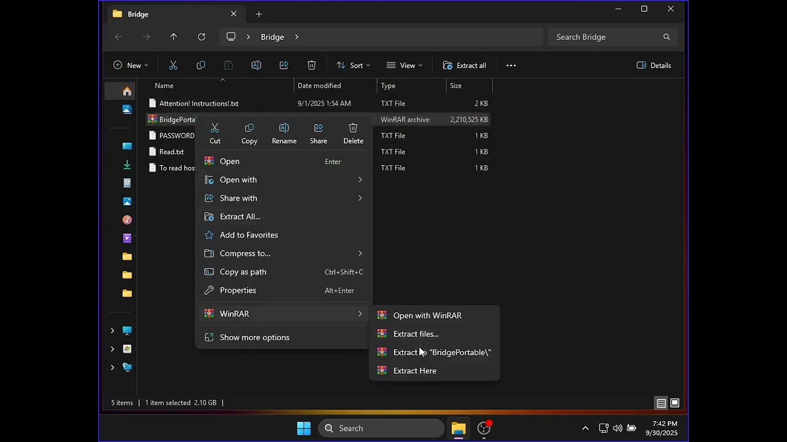The width and height of the screenshot is (787, 442).
Task: Choose Add to Favorites
Action: pyautogui.click(x=284, y=235)
